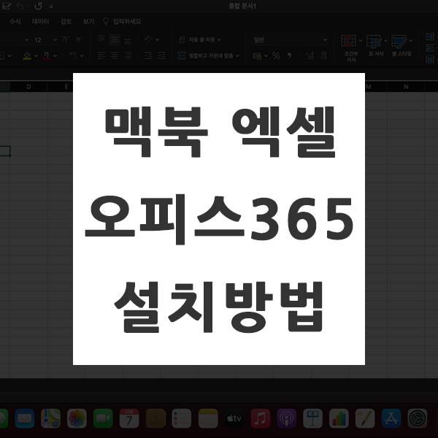
Task: Click the decrease decimal icon
Action: [323, 55]
